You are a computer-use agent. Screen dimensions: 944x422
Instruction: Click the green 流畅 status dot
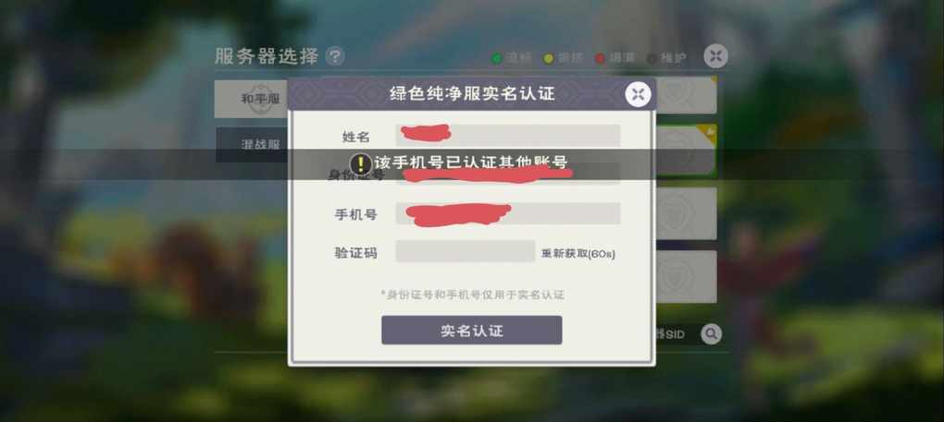tap(497, 58)
